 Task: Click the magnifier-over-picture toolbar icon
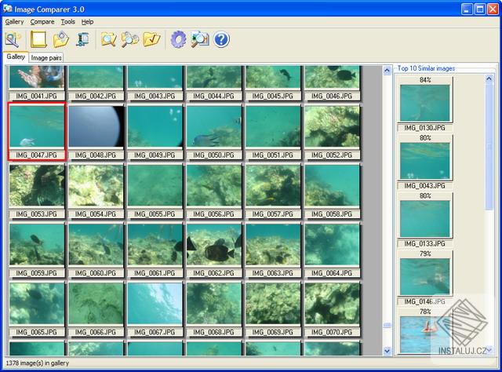coord(13,40)
